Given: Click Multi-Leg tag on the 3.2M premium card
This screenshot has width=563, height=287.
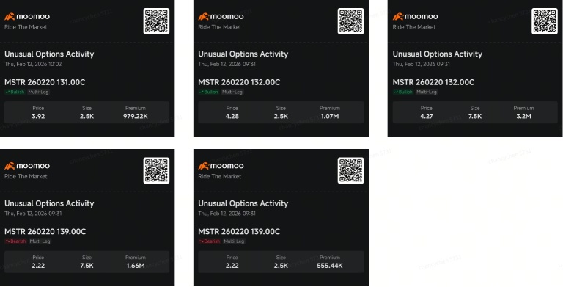Looking at the screenshot, I should 427,92.
